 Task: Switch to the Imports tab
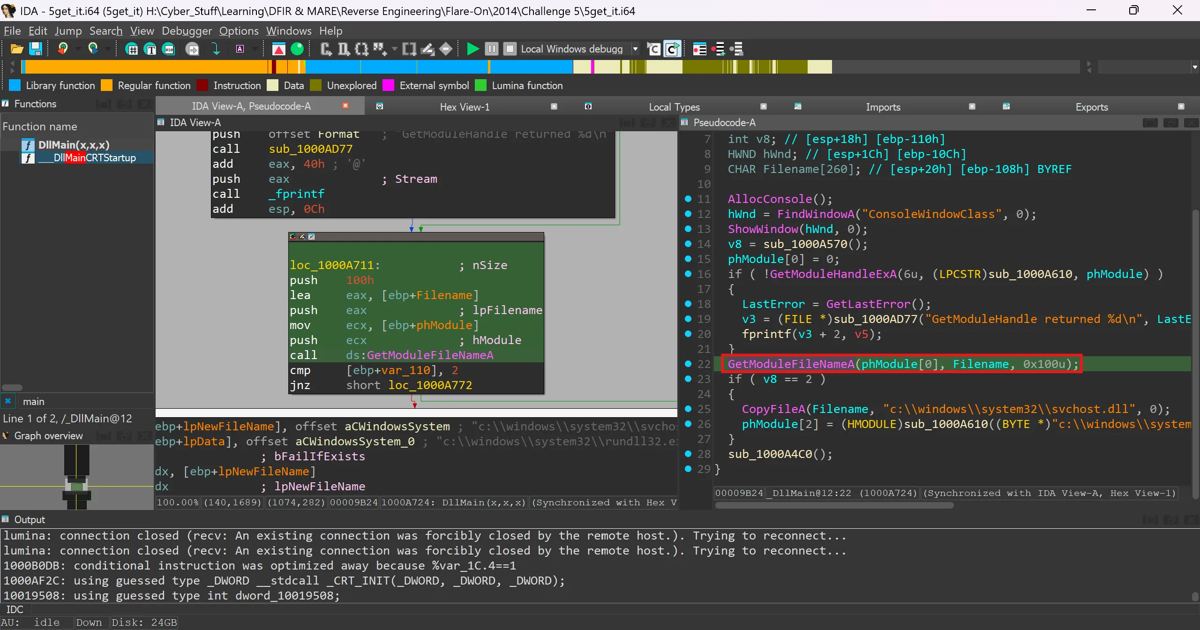pyautogui.click(x=883, y=107)
